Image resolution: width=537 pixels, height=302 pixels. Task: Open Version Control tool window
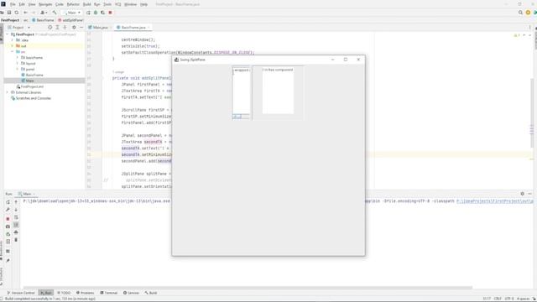point(21,293)
